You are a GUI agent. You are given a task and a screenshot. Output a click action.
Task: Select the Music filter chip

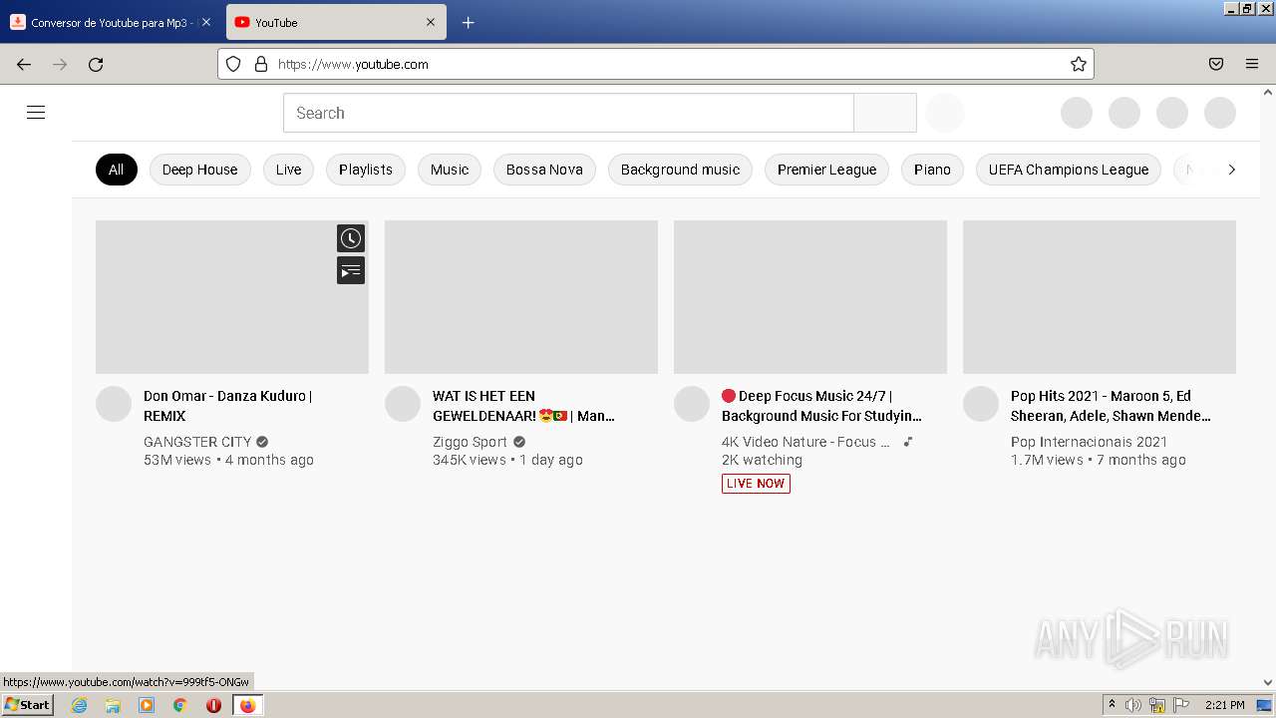[x=450, y=170]
